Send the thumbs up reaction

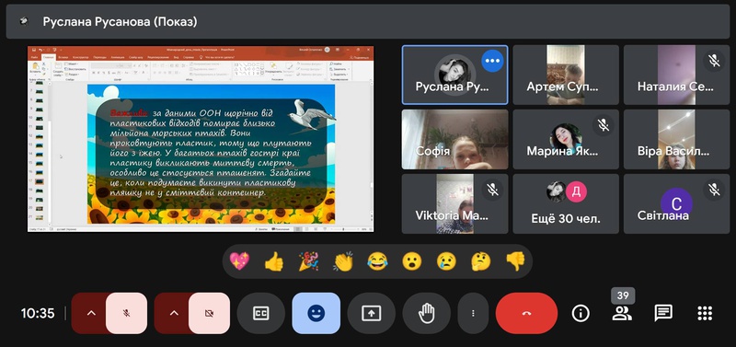[x=273, y=261]
